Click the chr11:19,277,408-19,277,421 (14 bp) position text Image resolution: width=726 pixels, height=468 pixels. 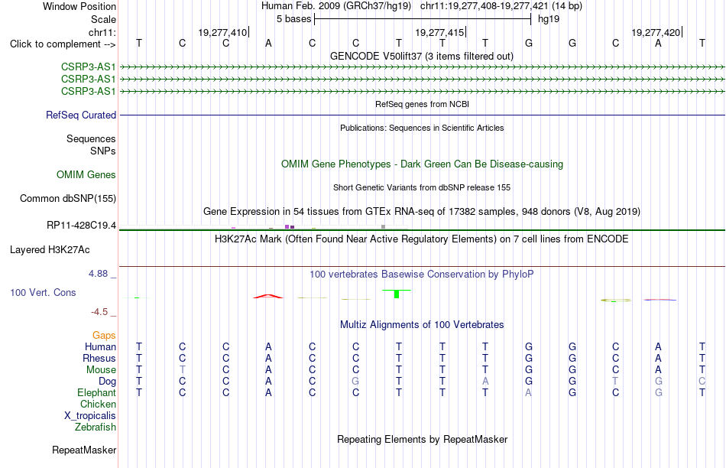tap(501, 6)
